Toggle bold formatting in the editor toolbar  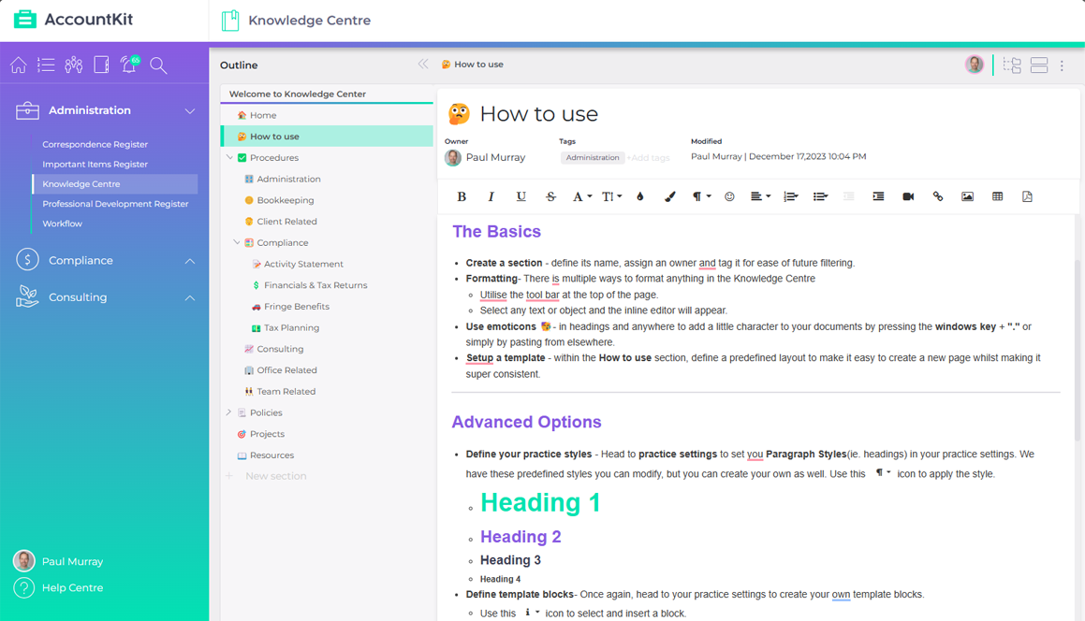462,196
